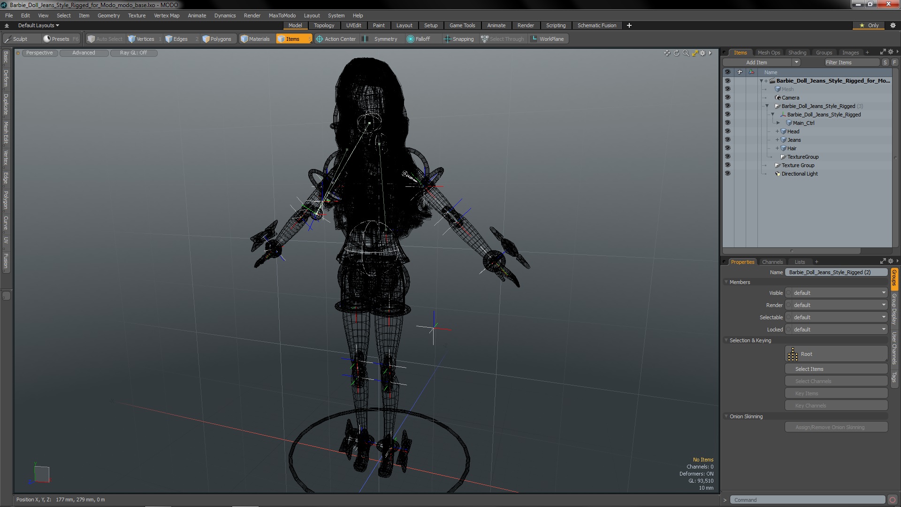The image size is (901, 507).
Task: Switch to the Mesh Ops tab
Action: pyautogui.click(x=769, y=53)
